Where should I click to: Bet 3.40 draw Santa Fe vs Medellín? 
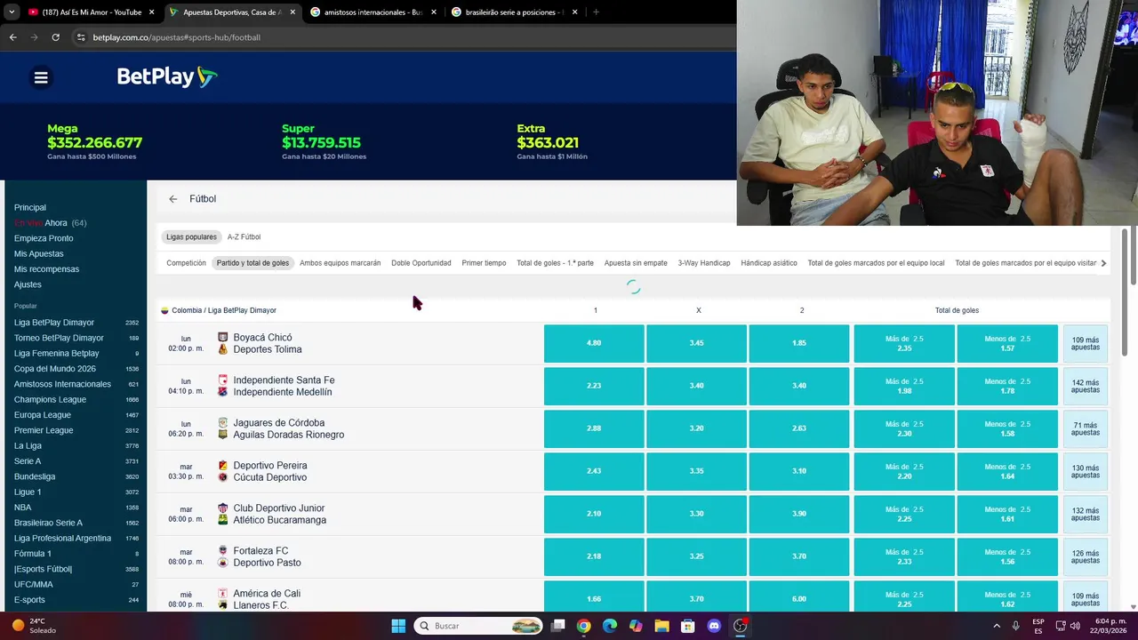pos(696,386)
